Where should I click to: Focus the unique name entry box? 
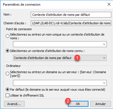click(x=57, y=44)
